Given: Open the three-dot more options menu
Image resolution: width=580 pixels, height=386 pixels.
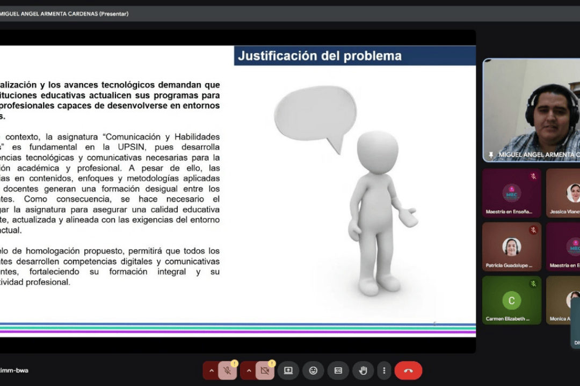Looking at the screenshot, I should (x=384, y=370).
